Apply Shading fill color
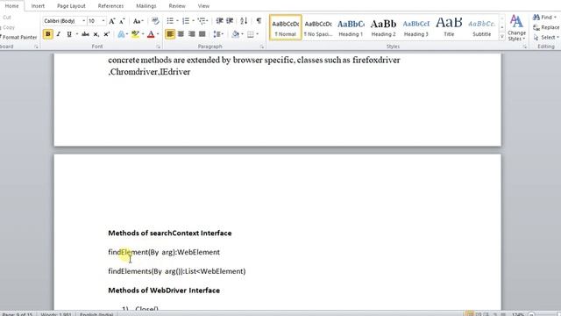Image resolution: width=561 pixels, height=316 pixels. coord(235,34)
